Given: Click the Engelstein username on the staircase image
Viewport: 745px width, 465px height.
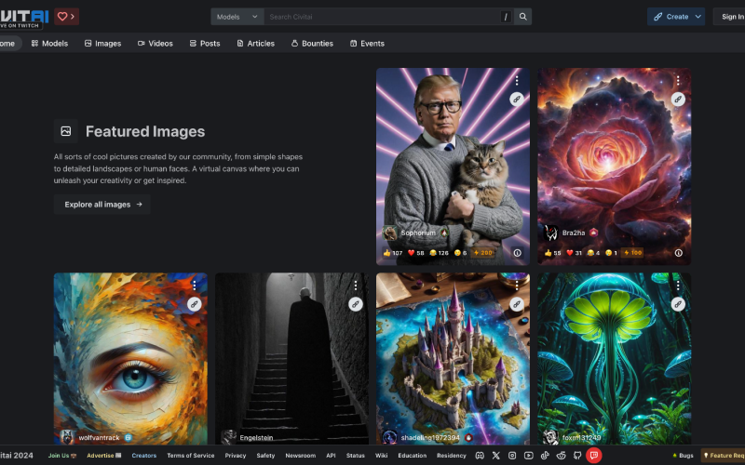Looking at the screenshot, I should (x=256, y=437).
